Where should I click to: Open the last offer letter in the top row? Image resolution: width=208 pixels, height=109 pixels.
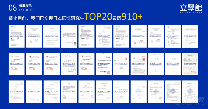(191, 36)
